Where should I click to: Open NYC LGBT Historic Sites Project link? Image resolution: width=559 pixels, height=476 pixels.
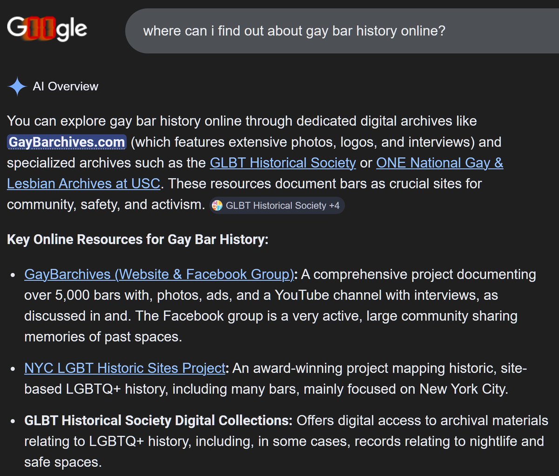point(125,368)
